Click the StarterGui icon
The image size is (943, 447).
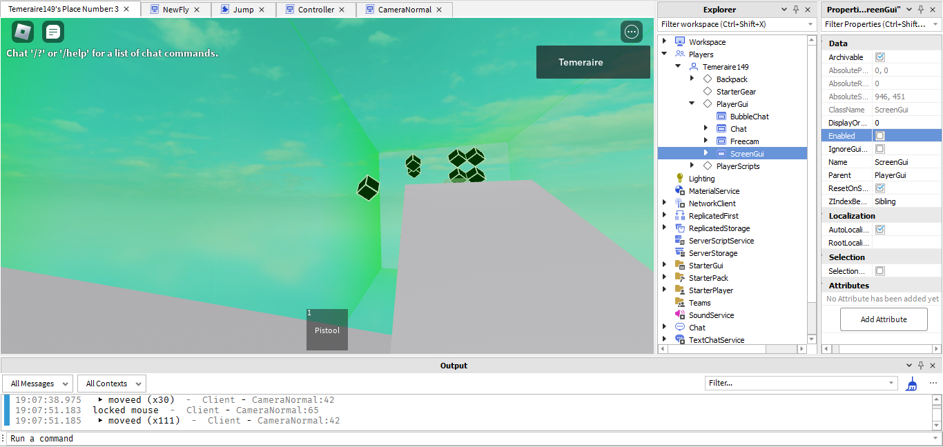coord(680,266)
